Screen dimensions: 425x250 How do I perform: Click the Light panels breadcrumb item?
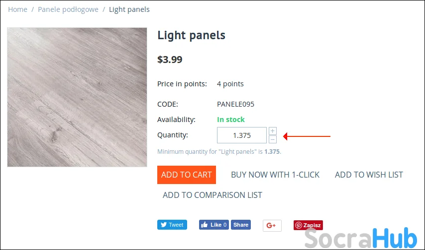(129, 9)
